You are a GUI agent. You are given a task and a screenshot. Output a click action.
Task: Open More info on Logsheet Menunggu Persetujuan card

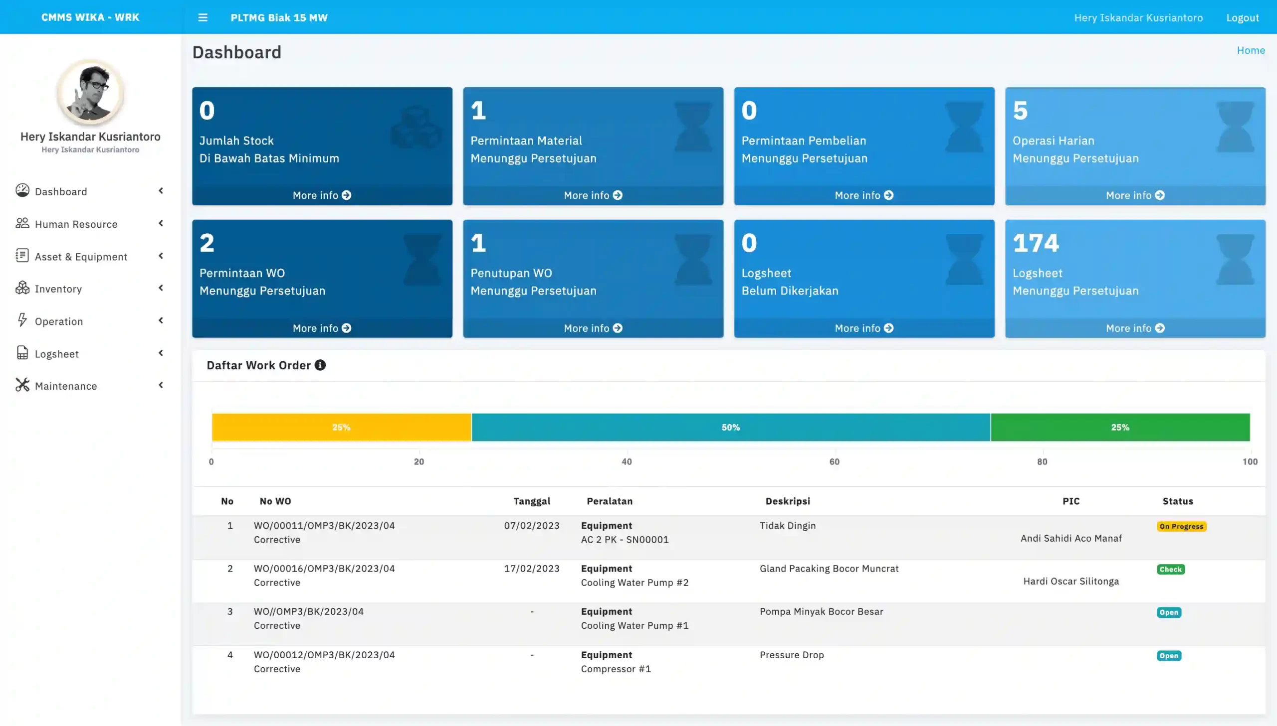click(1135, 328)
